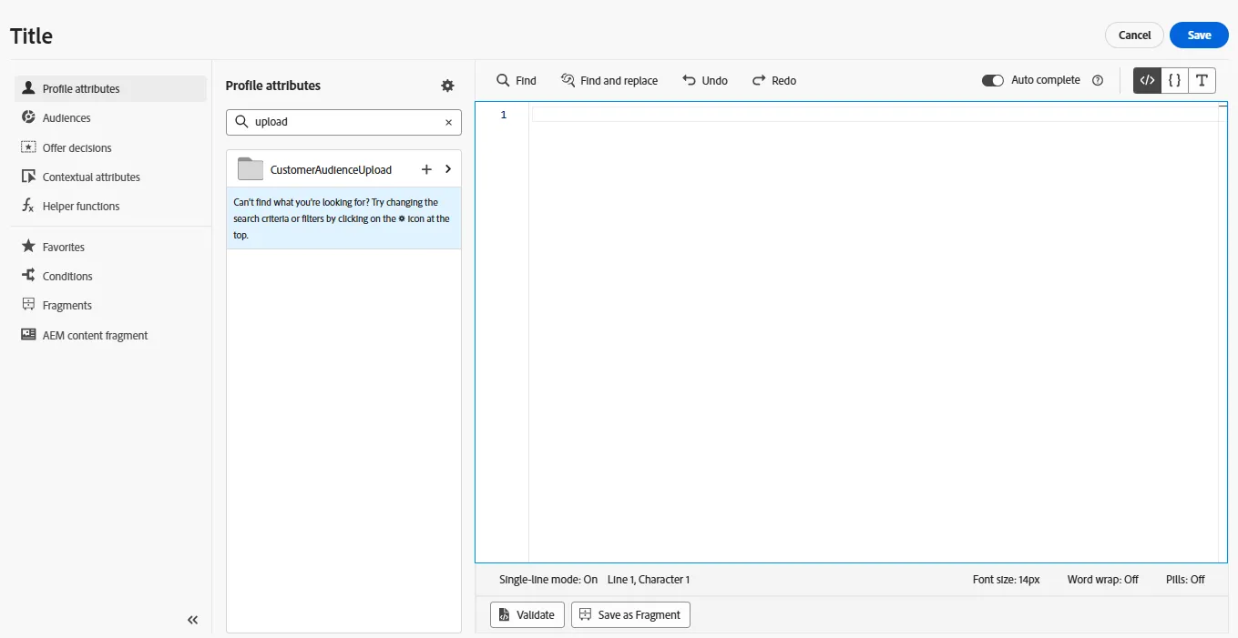Open Offer decisions section

111,147
